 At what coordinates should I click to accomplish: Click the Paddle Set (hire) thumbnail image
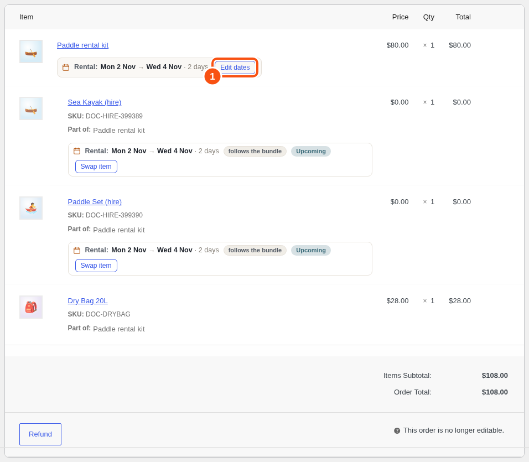[x=31, y=208]
